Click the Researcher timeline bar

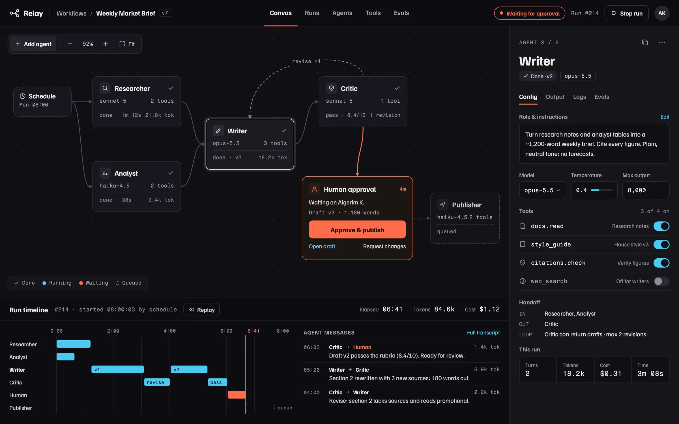pos(74,344)
